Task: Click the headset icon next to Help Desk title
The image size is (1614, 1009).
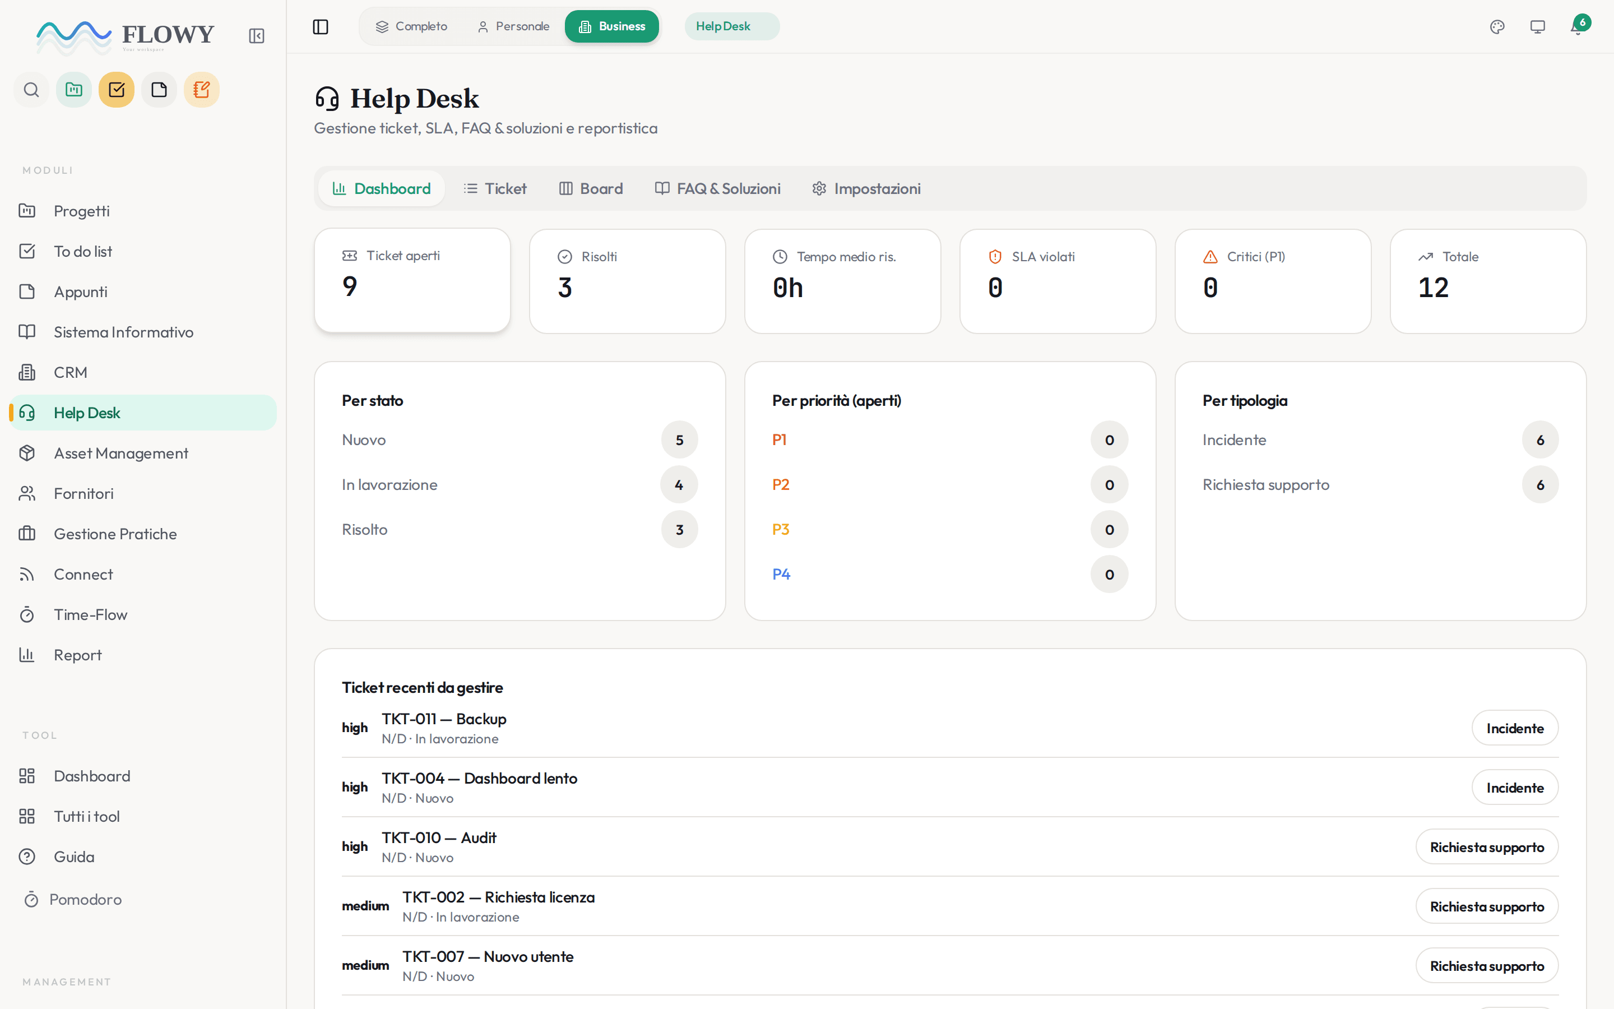Action: click(327, 99)
